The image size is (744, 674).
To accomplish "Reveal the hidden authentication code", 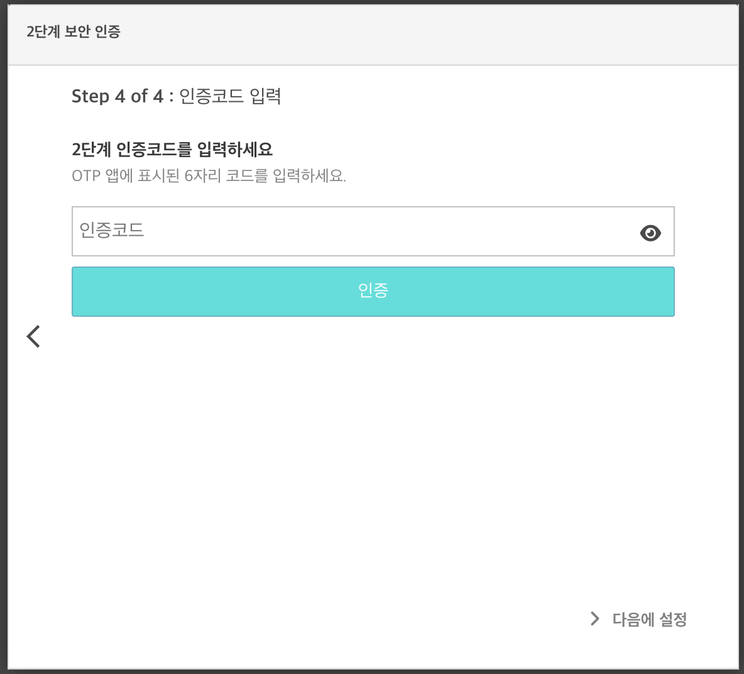I will pyautogui.click(x=650, y=233).
